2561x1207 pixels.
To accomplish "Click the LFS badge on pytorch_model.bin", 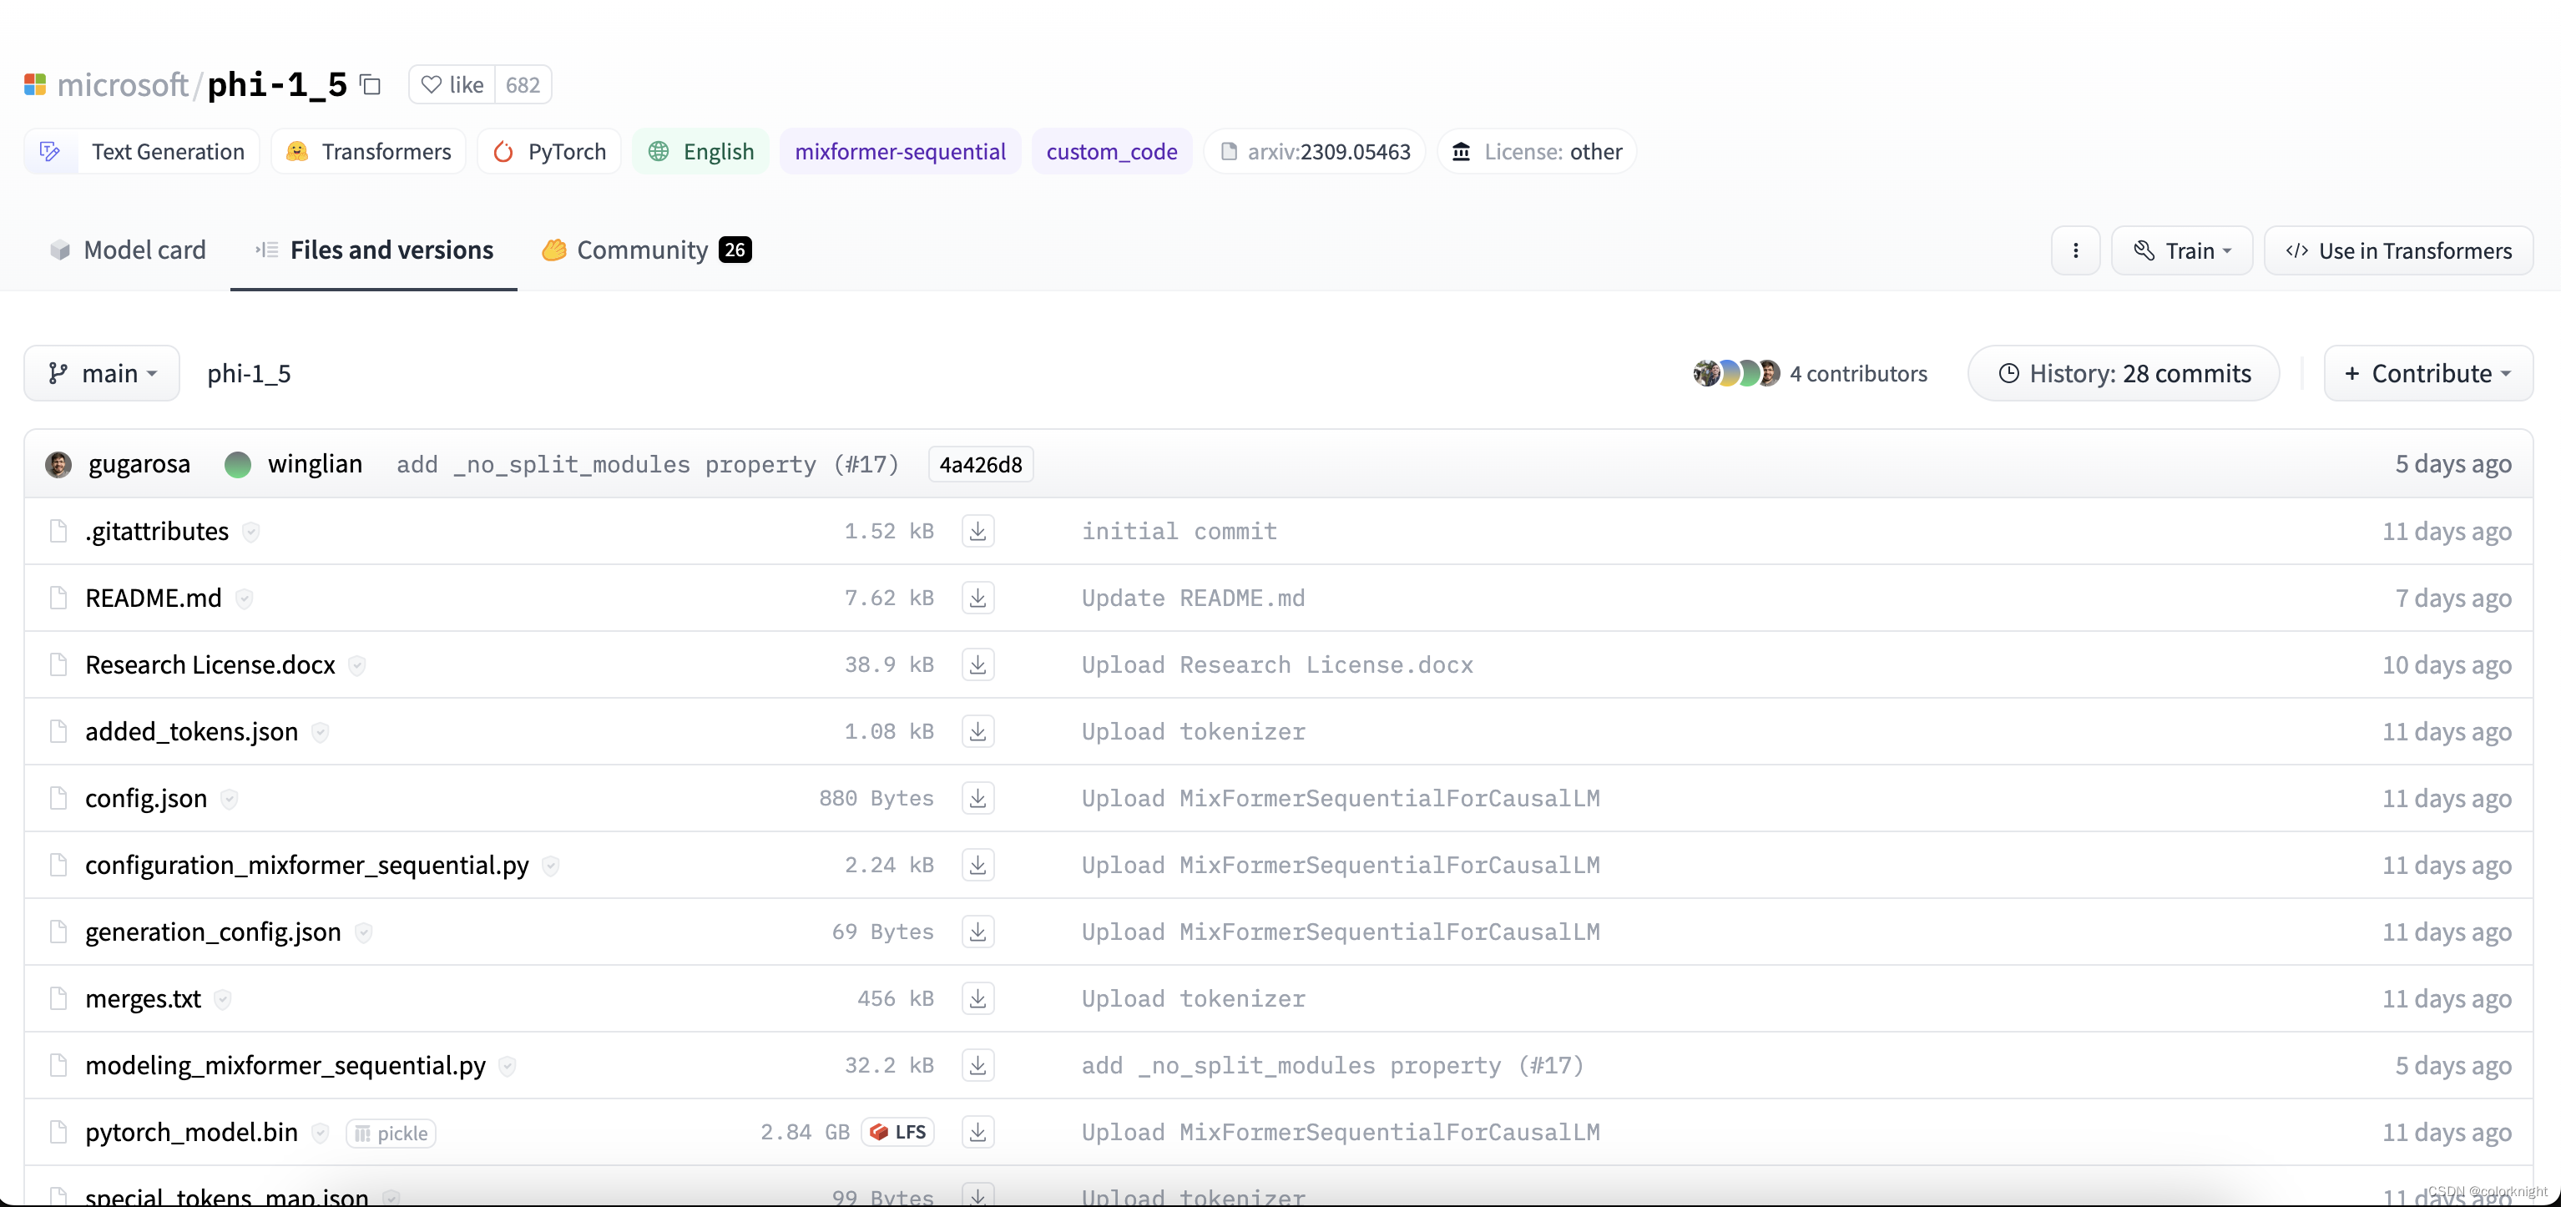I will coord(897,1133).
